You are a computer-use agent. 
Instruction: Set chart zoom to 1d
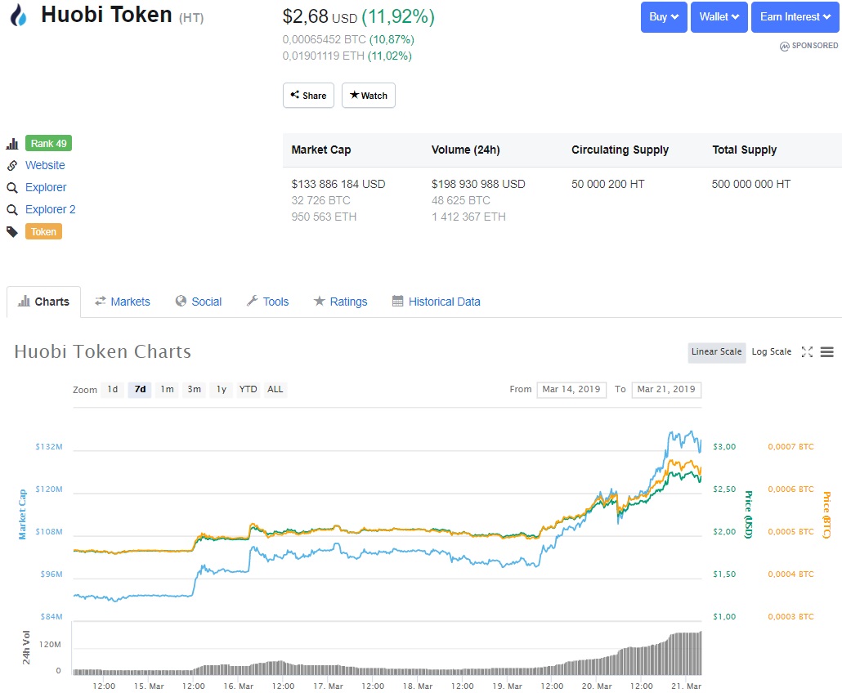click(112, 390)
